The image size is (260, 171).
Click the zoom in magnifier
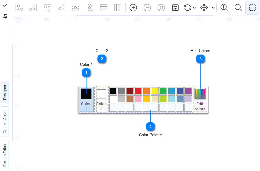(x=224, y=8)
